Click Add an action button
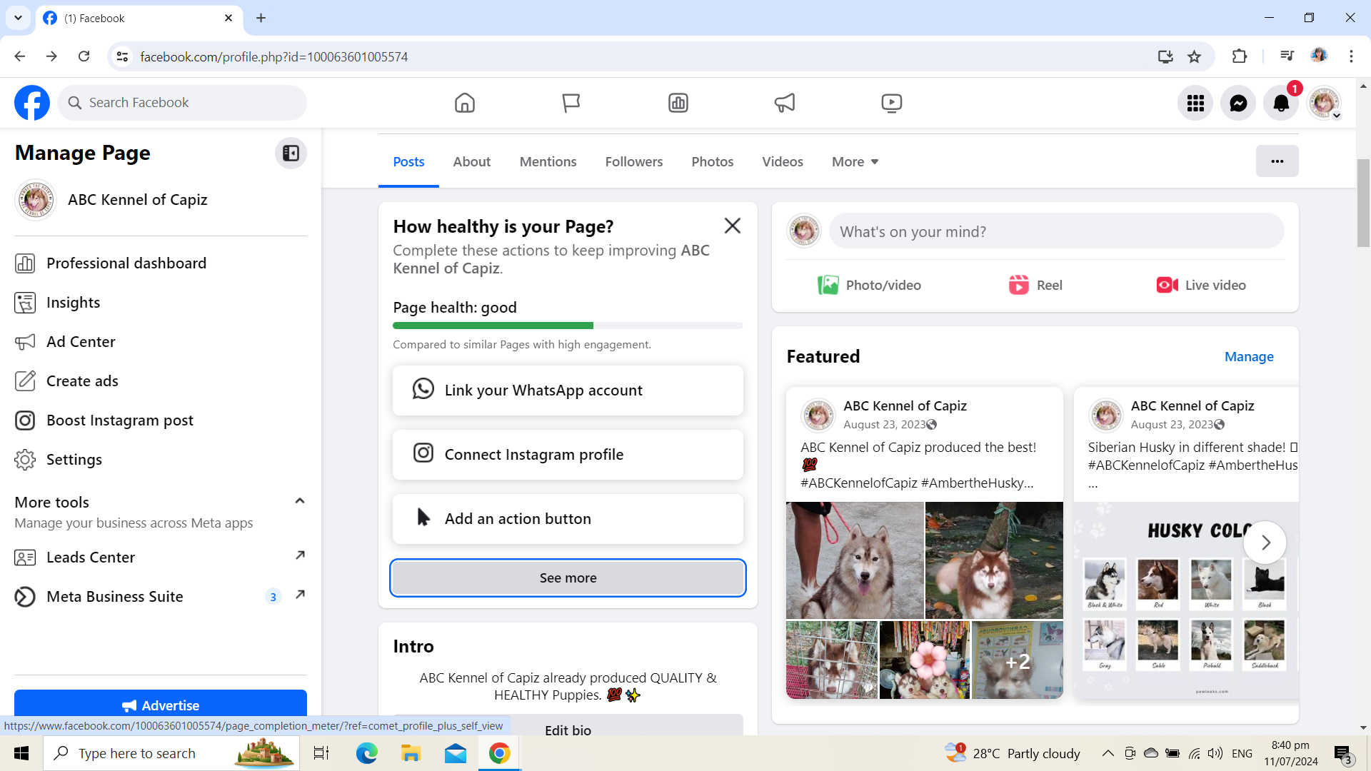Image resolution: width=1371 pixels, height=771 pixels. 568,519
